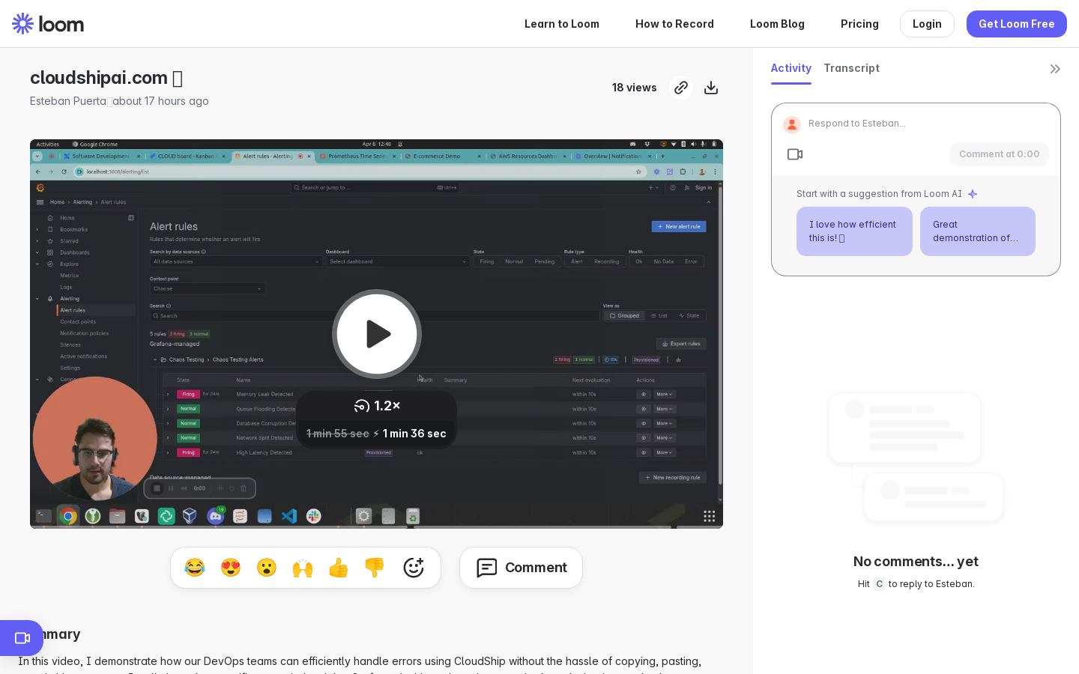Click the Get Loom Free button
Image resolution: width=1079 pixels, height=674 pixels.
1017,24
